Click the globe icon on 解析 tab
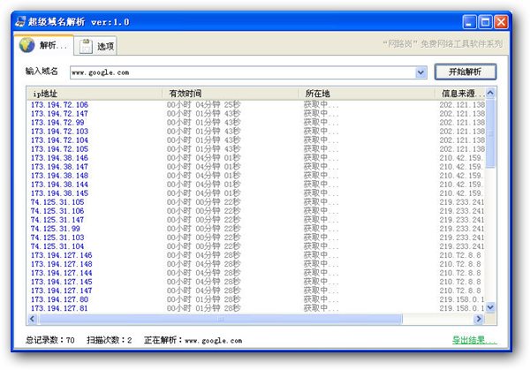 (27, 45)
